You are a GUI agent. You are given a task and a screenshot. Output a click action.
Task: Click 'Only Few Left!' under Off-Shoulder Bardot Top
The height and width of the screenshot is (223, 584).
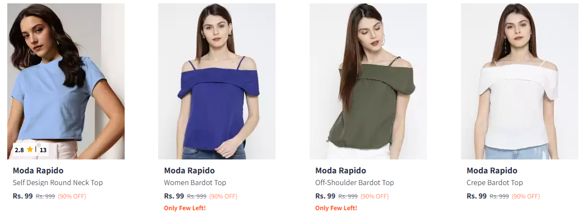point(336,208)
